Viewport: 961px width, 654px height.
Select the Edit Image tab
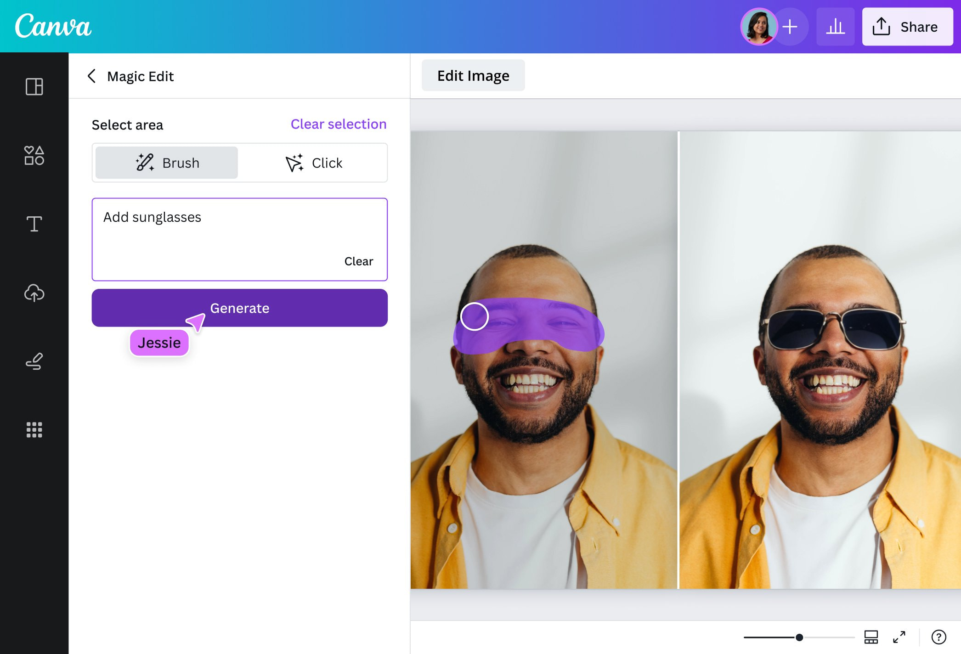473,75
